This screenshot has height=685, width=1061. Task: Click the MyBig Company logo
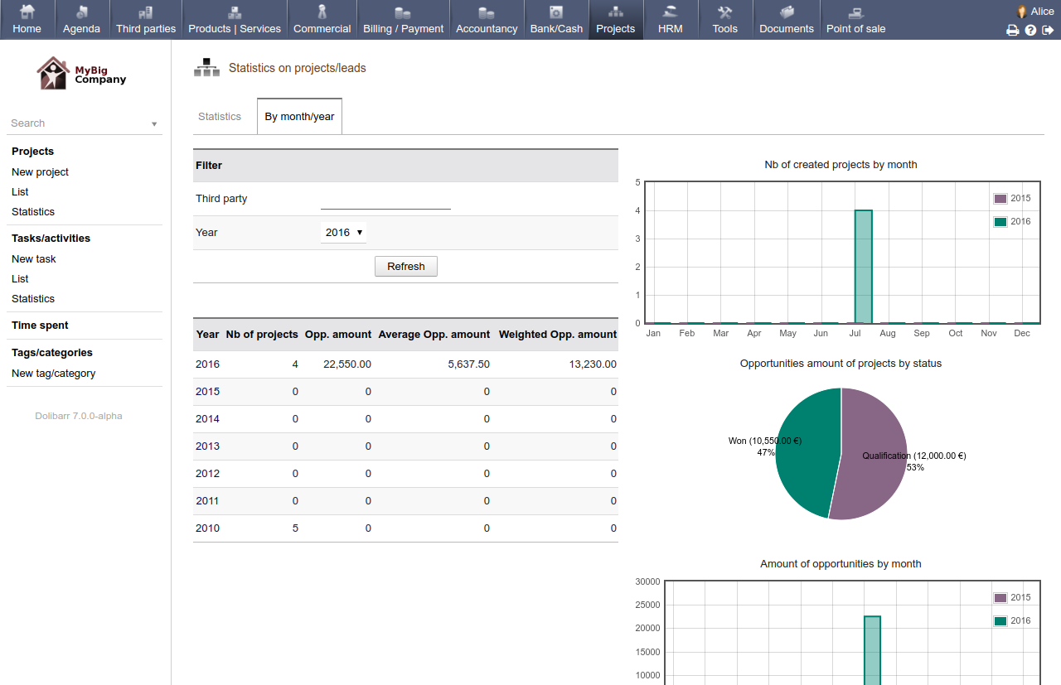pyautogui.click(x=81, y=73)
